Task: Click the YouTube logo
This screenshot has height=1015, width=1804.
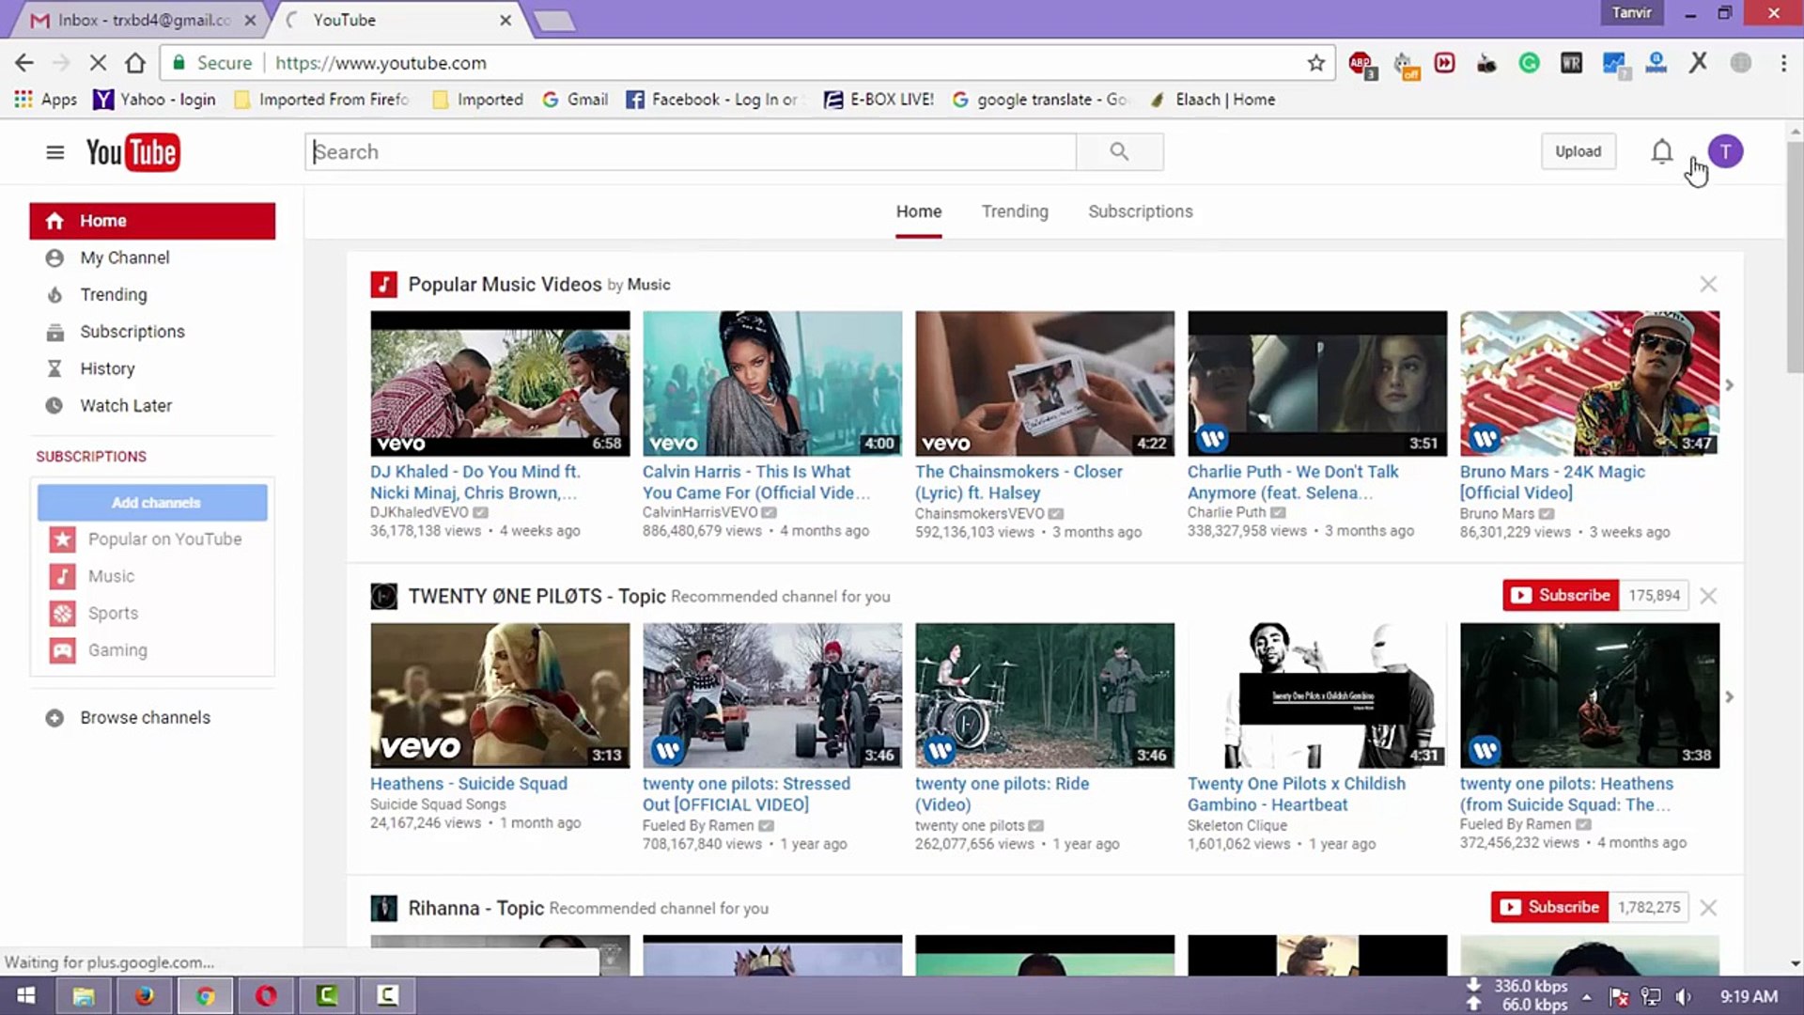Action: (132, 151)
